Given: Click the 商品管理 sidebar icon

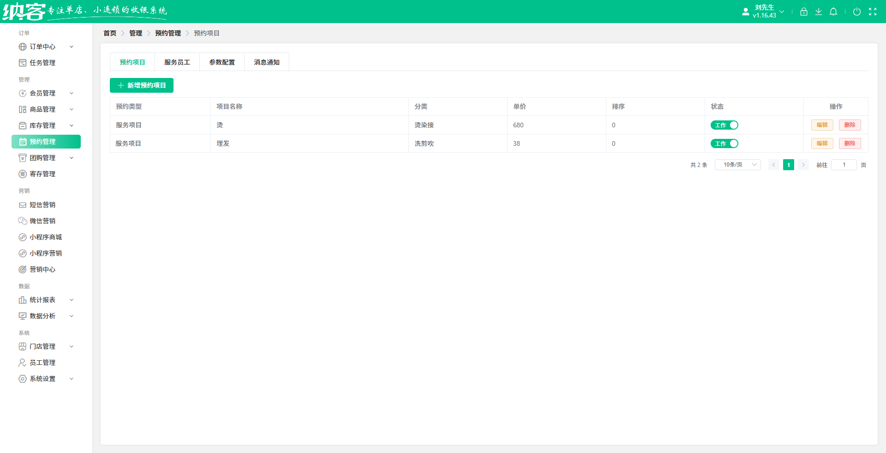Looking at the screenshot, I should tap(22, 109).
